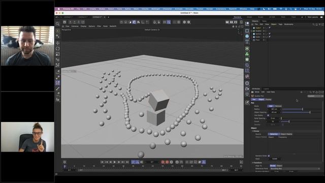
Task: Click the Render View icon in the top toolbar
Action: coord(227,22)
